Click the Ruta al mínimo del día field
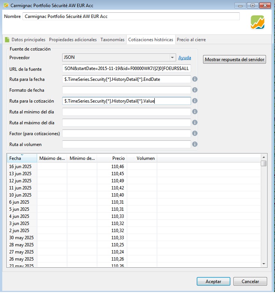Viewport: 275px width, 301px height. click(127, 112)
